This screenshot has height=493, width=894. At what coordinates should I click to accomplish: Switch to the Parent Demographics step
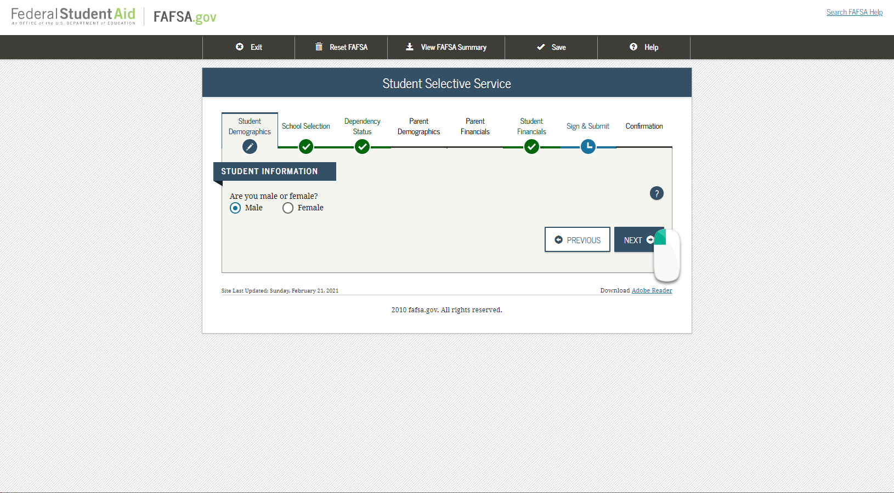419,127
